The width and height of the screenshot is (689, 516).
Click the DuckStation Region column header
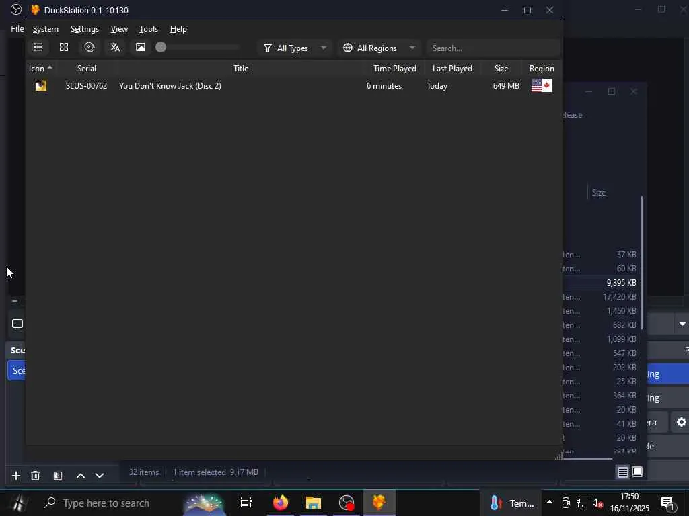[x=542, y=69]
